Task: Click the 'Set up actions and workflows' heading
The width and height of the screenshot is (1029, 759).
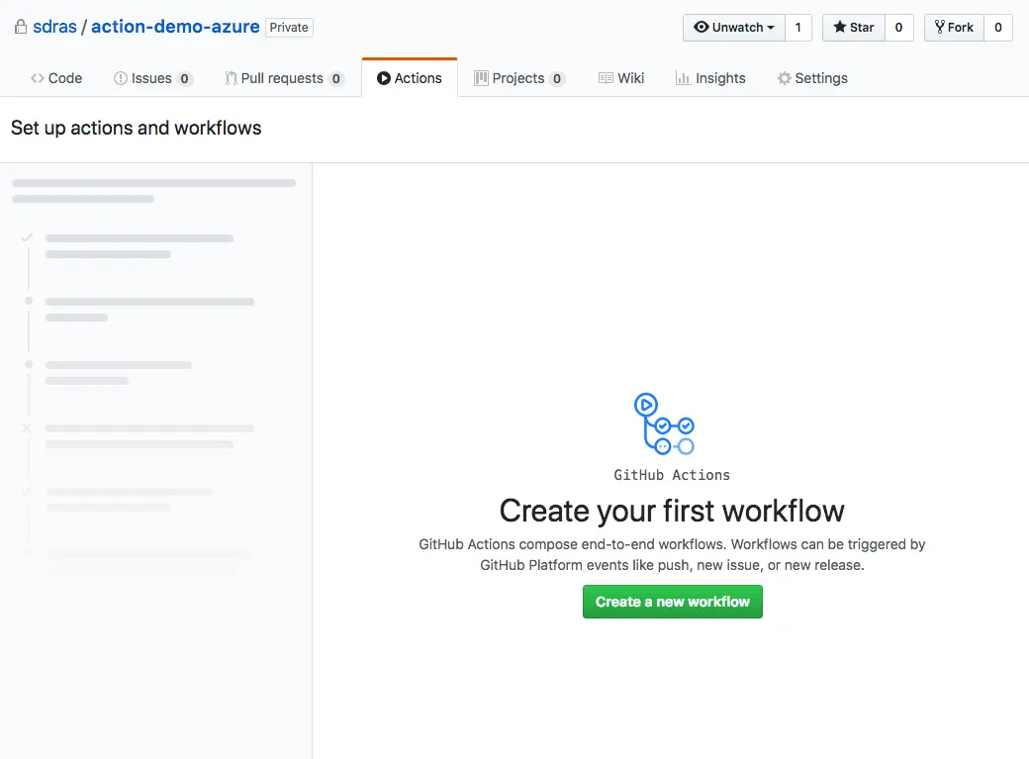Action: pyautogui.click(x=137, y=128)
